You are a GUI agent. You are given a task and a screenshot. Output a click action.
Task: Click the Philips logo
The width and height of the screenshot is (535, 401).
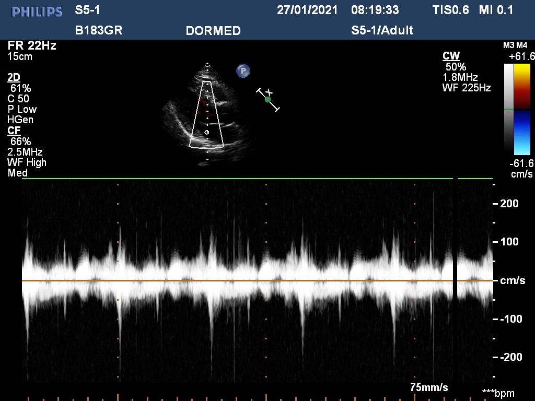(x=37, y=11)
